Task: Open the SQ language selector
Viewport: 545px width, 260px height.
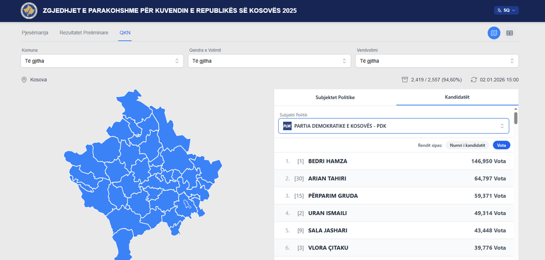Action: point(506,10)
